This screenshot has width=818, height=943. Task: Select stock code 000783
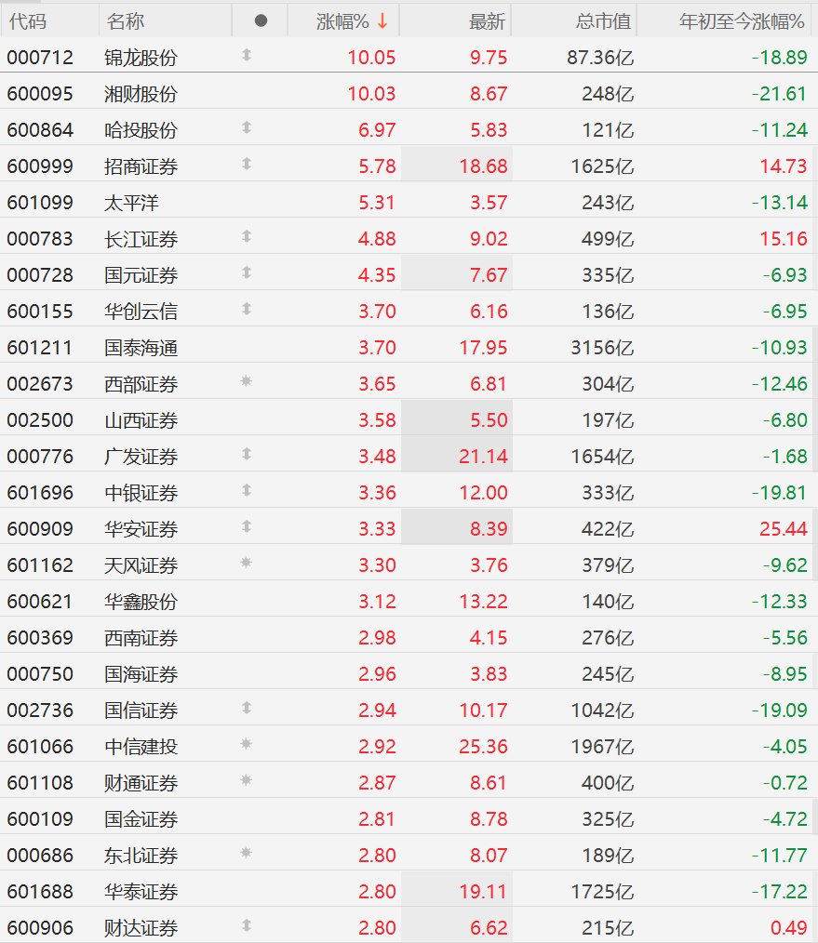pos(40,239)
